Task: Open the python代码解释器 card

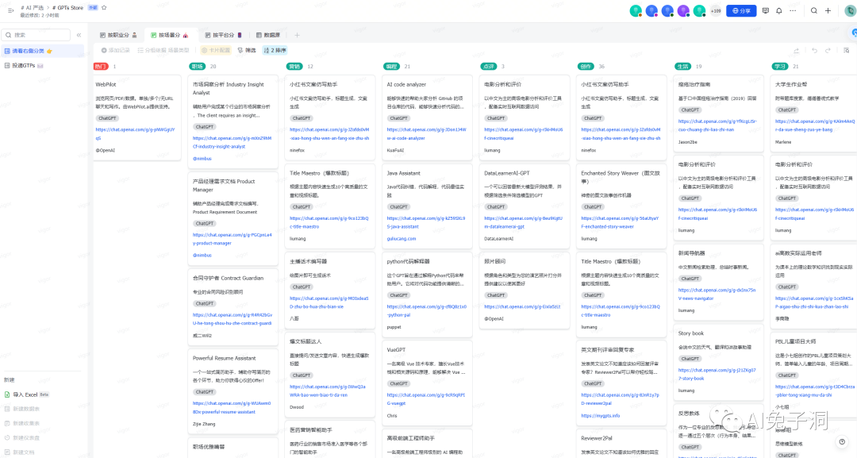Action: pos(427,294)
